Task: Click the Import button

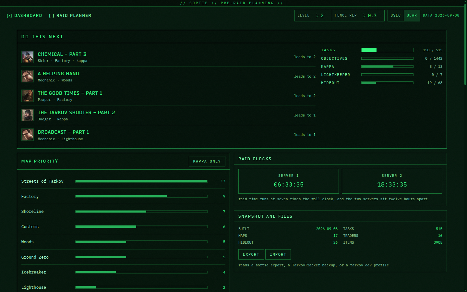Action: click(278, 254)
